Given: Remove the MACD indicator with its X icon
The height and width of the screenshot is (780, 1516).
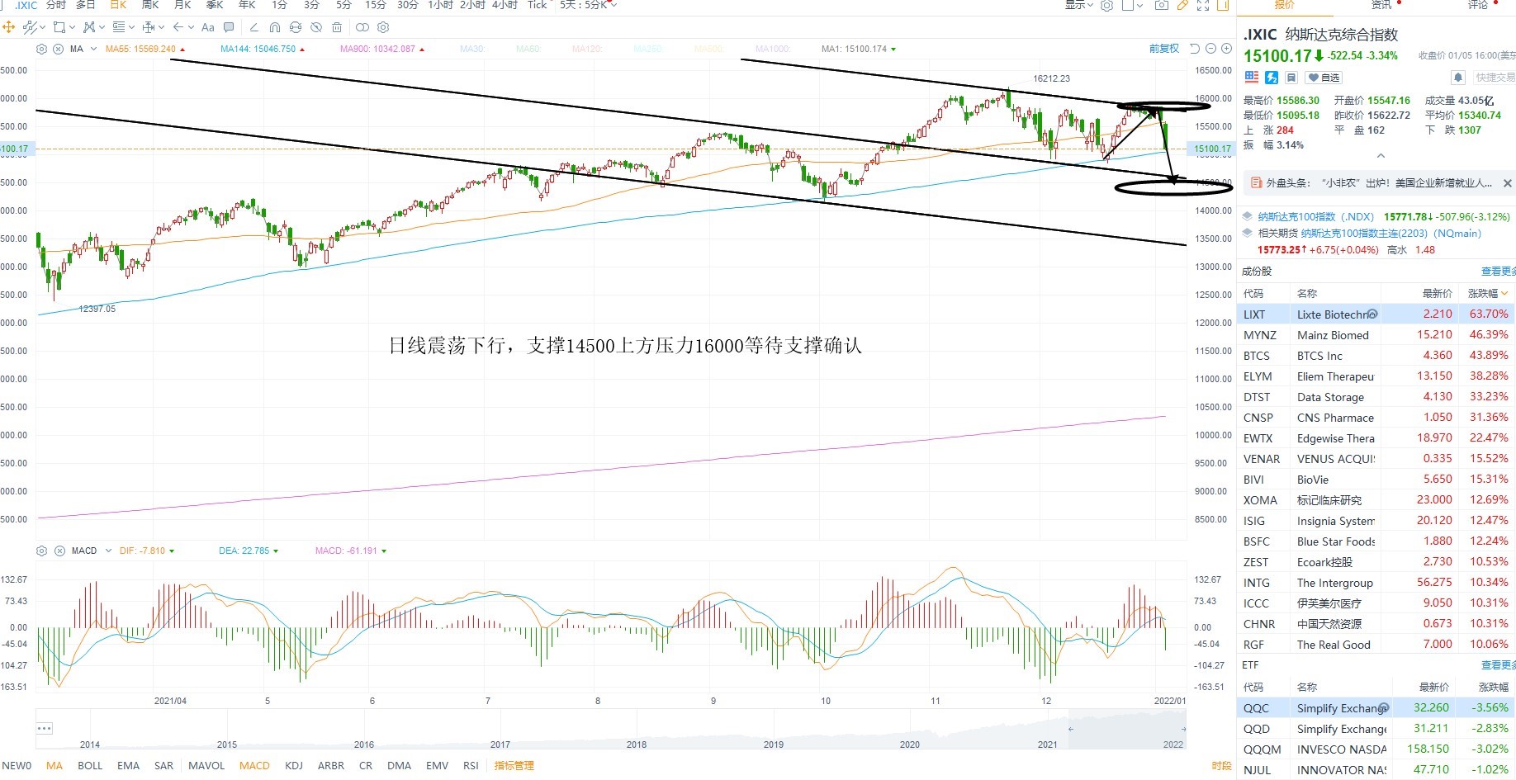Looking at the screenshot, I should (59, 551).
